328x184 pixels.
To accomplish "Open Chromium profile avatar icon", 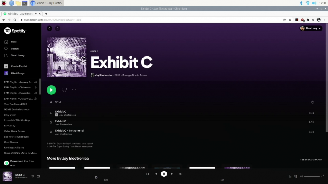I will (319, 20).
